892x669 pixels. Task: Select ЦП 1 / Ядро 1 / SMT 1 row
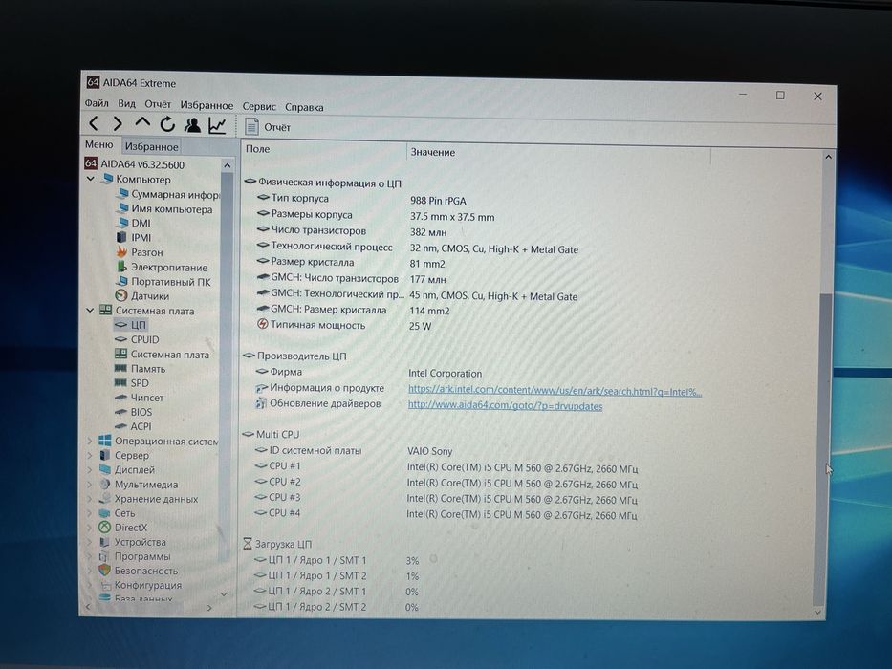click(x=337, y=560)
